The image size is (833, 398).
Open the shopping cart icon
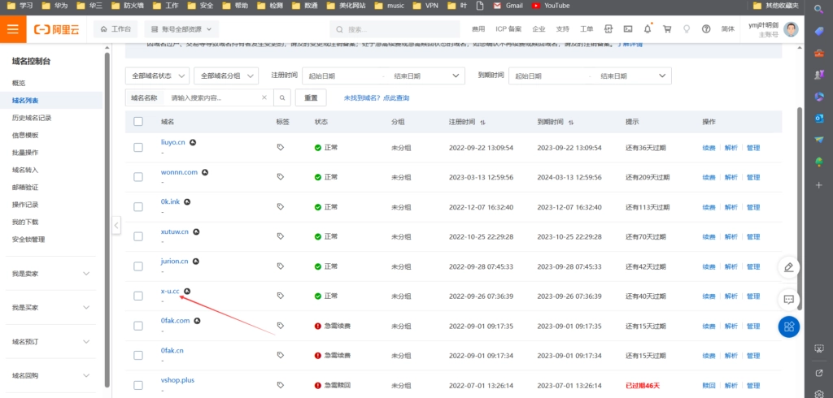tap(667, 29)
